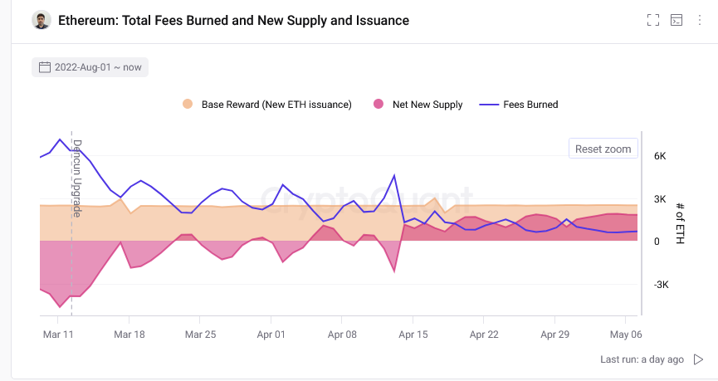The image size is (718, 381).
Task: Click the fullscreen expand icon
Action: 653,20
